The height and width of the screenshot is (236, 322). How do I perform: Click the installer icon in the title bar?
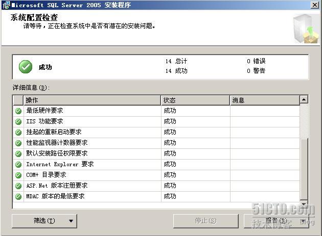click(6, 5)
